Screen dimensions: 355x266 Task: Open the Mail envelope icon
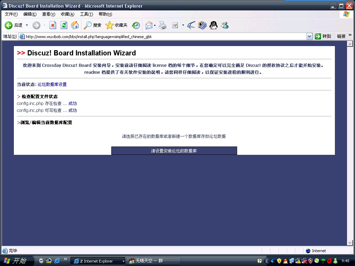pyautogui.click(x=149, y=25)
